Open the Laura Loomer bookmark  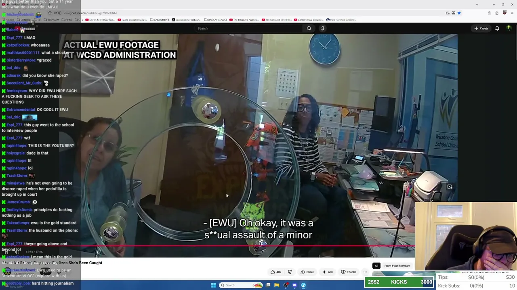click(186, 20)
